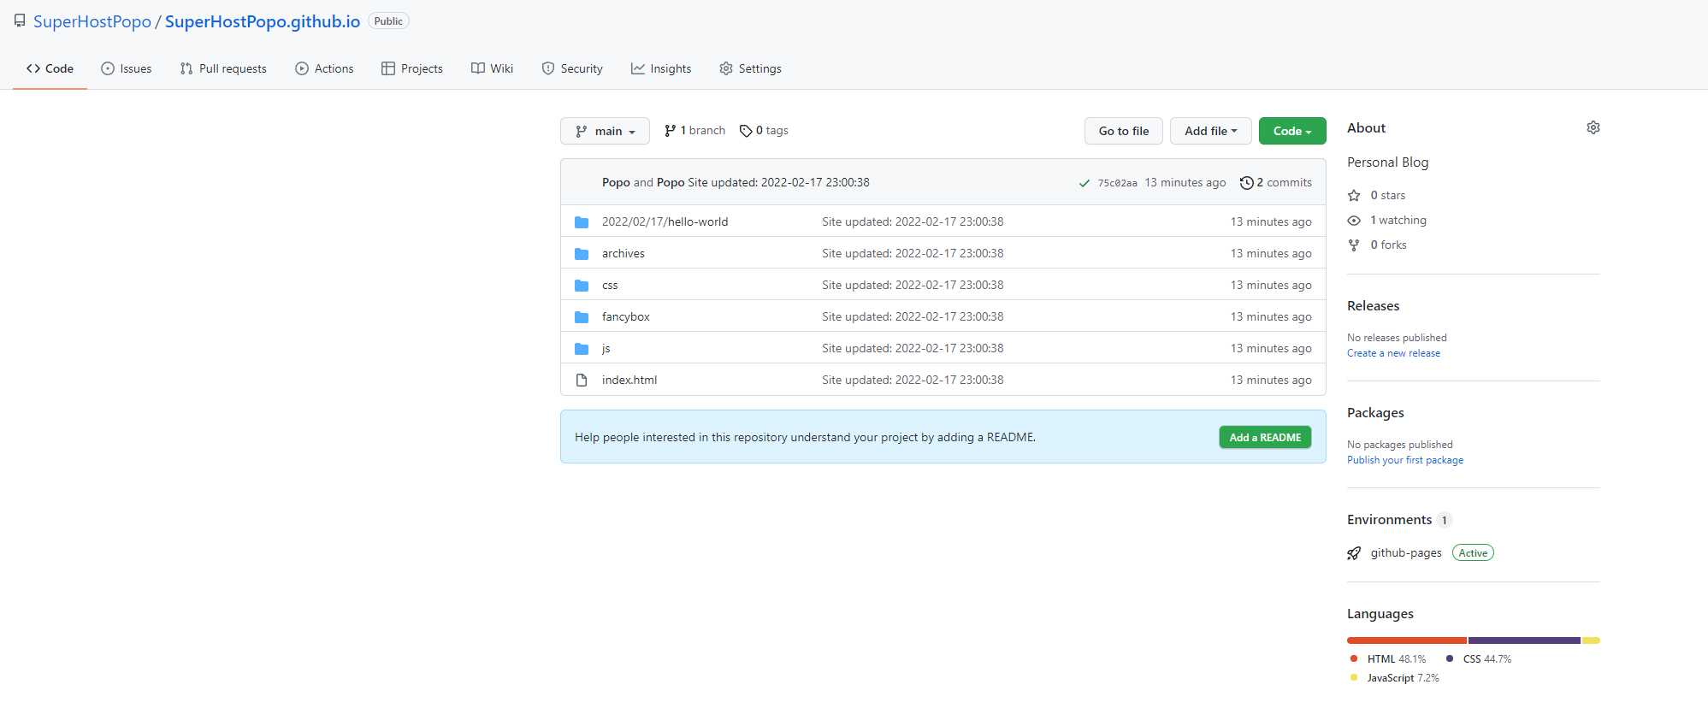The width and height of the screenshot is (1708, 720).
Task: Open the js folder
Action: 606,348
